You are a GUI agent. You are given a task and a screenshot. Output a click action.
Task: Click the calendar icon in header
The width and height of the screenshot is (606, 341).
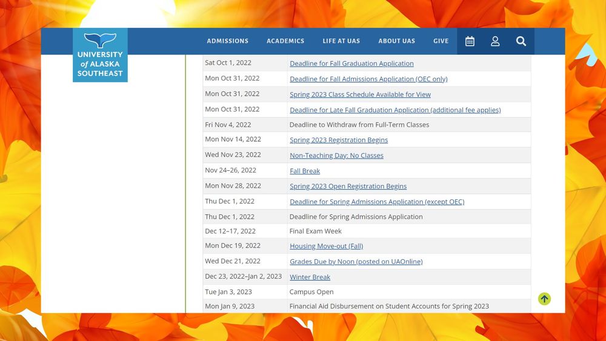(470, 41)
